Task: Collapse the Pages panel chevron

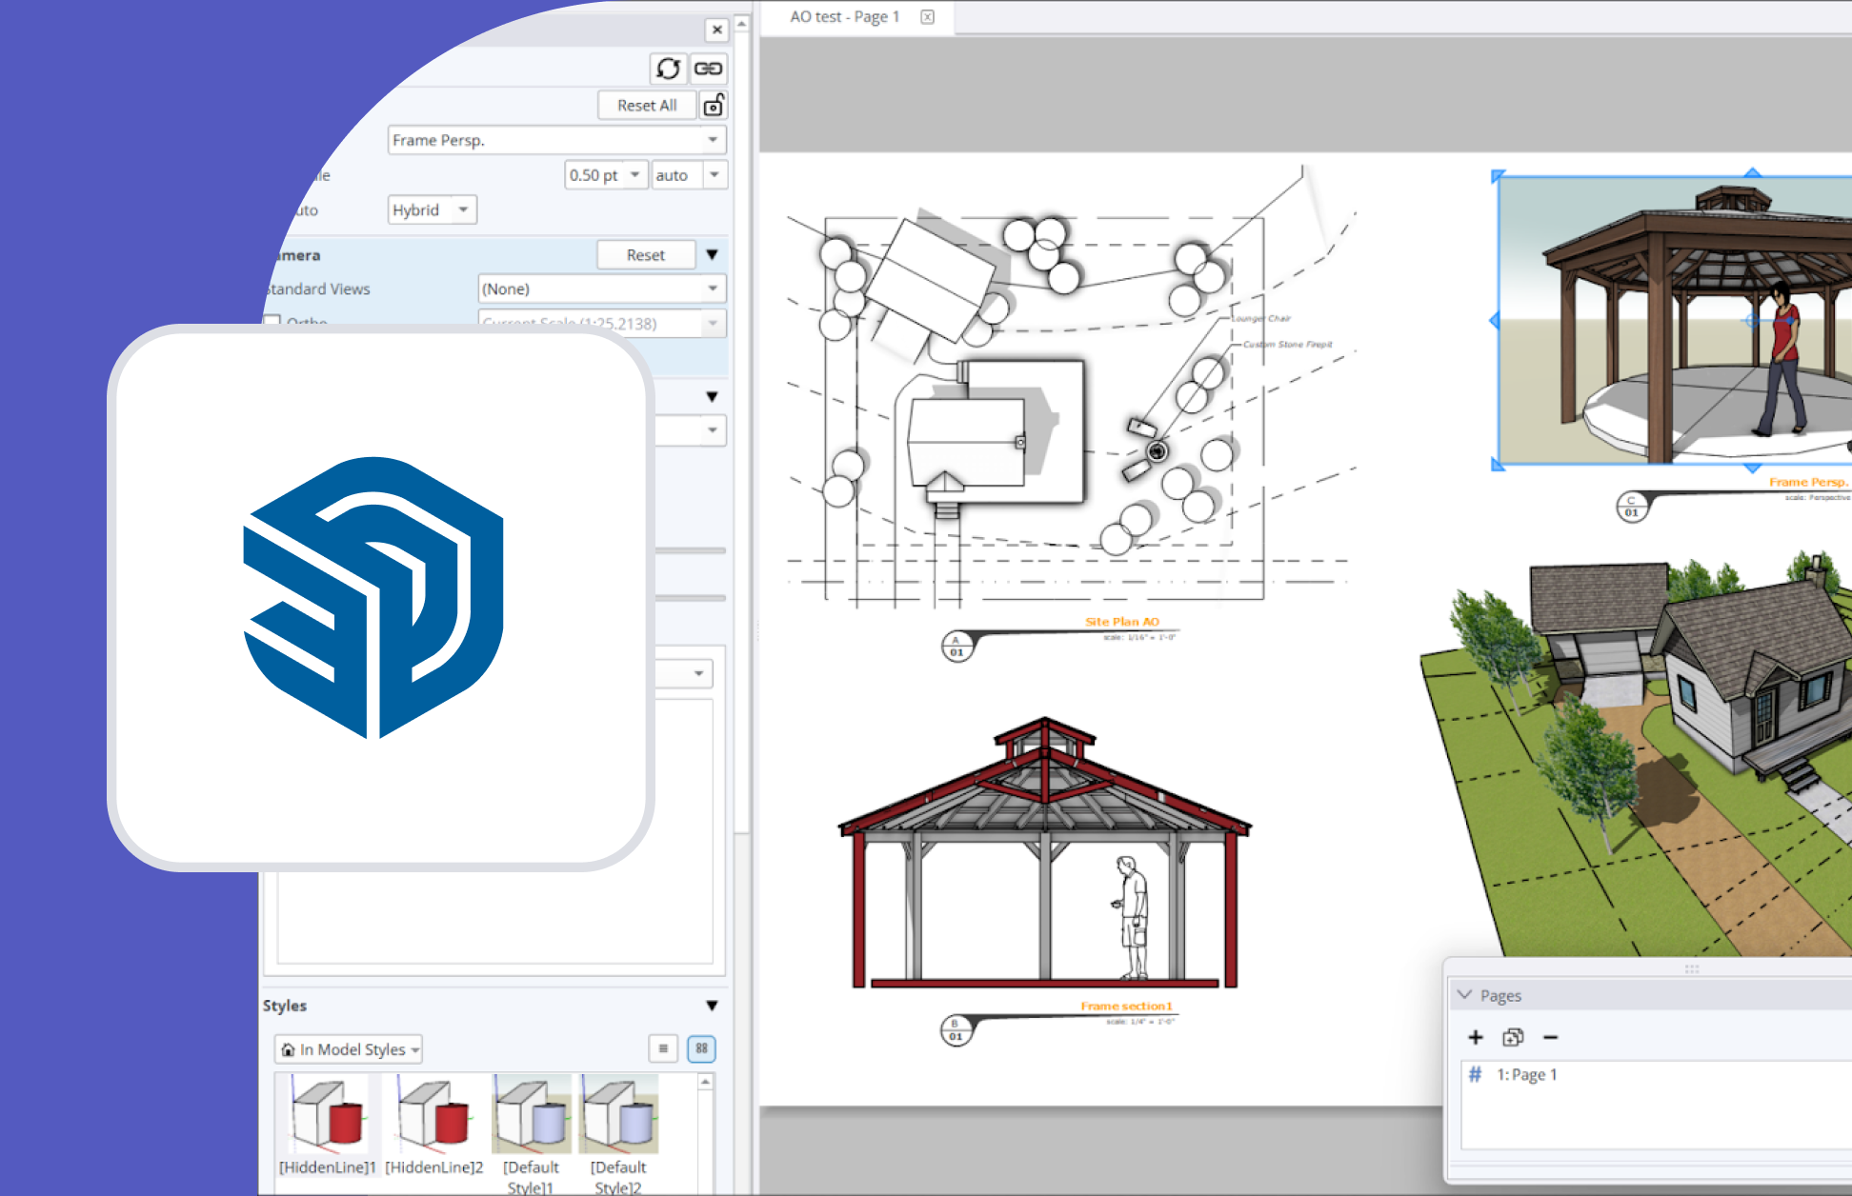Action: 1465,995
